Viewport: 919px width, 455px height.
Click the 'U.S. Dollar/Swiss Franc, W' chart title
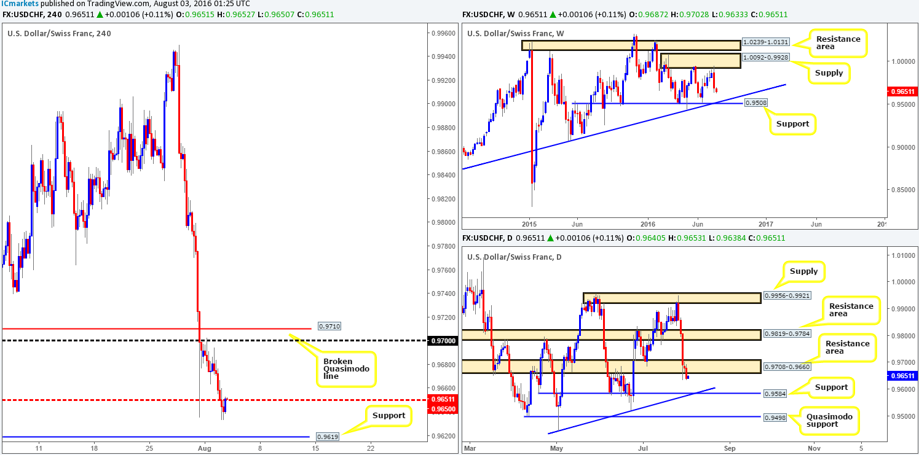pyautogui.click(x=515, y=33)
